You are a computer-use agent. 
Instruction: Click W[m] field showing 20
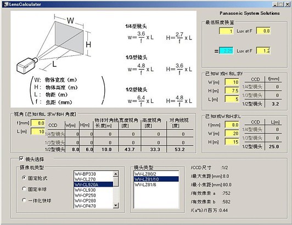coord(232,133)
